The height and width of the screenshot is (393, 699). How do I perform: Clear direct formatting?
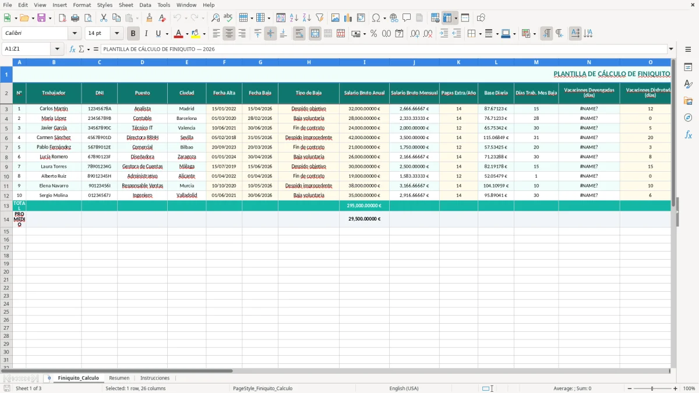pos(163,18)
